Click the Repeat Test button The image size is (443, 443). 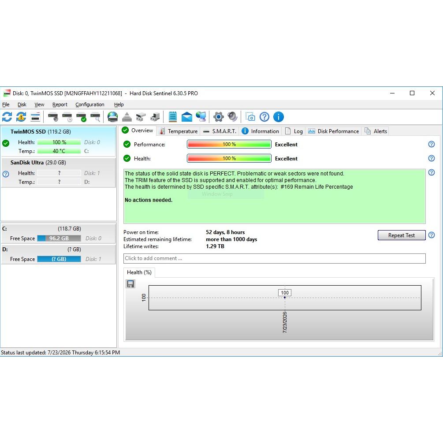click(x=402, y=235)
